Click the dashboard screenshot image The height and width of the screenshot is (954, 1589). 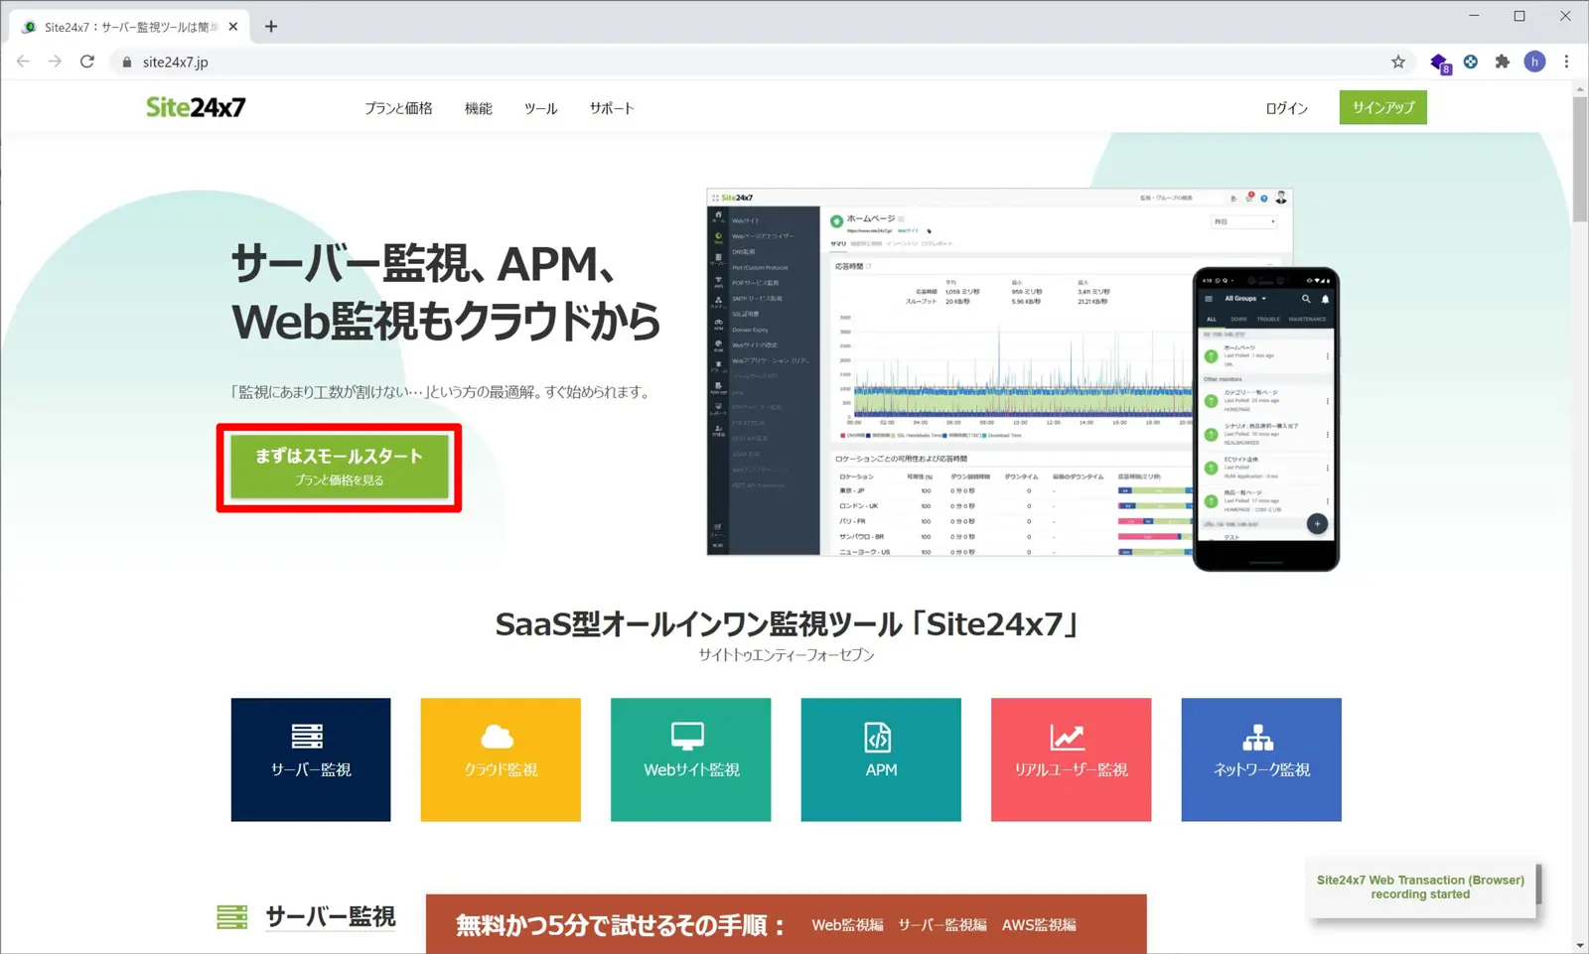click(x=948, y=372)
